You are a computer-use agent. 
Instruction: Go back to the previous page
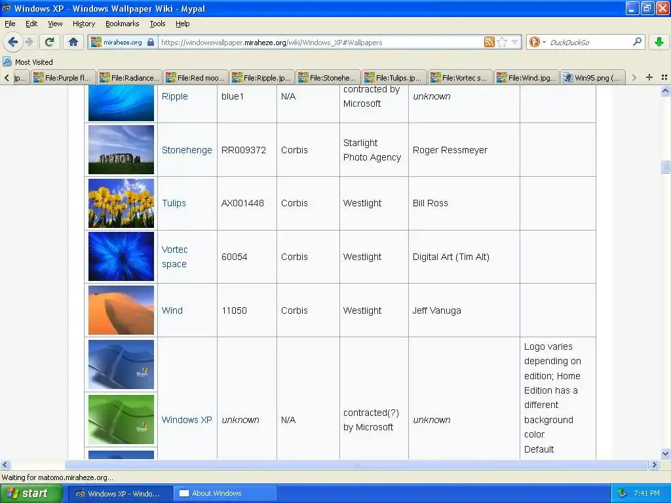(12, 42)
